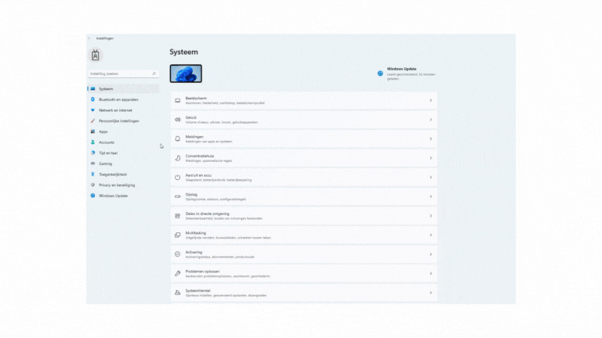
Task: Click the magnifier icon in search box
Action: point(154,74)
